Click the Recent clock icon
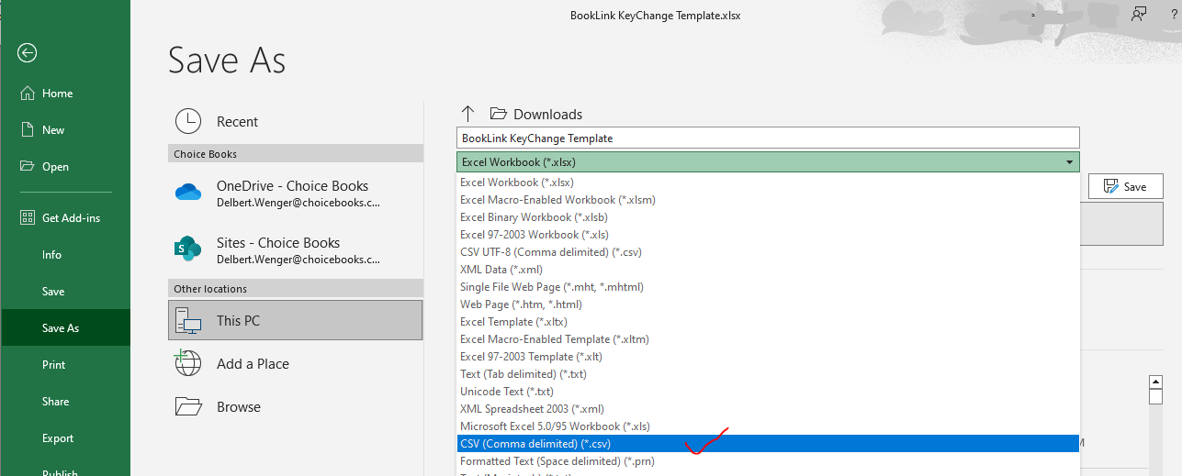1182x476 pixels. coord(188,121)
